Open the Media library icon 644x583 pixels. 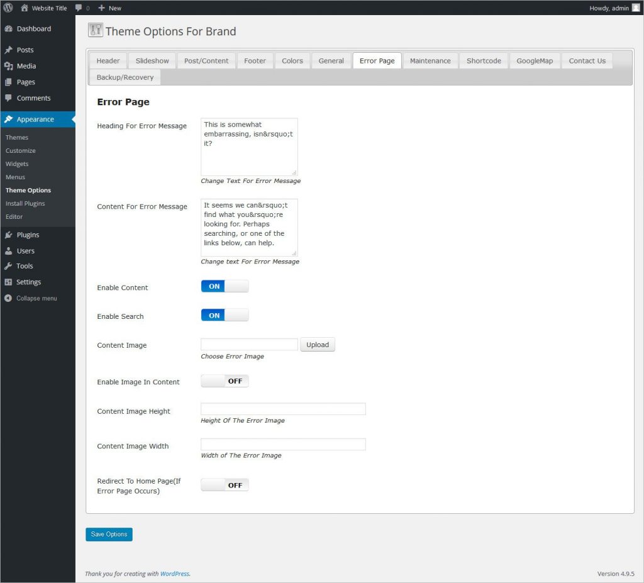pyautogui.click(x=9, y=65)
